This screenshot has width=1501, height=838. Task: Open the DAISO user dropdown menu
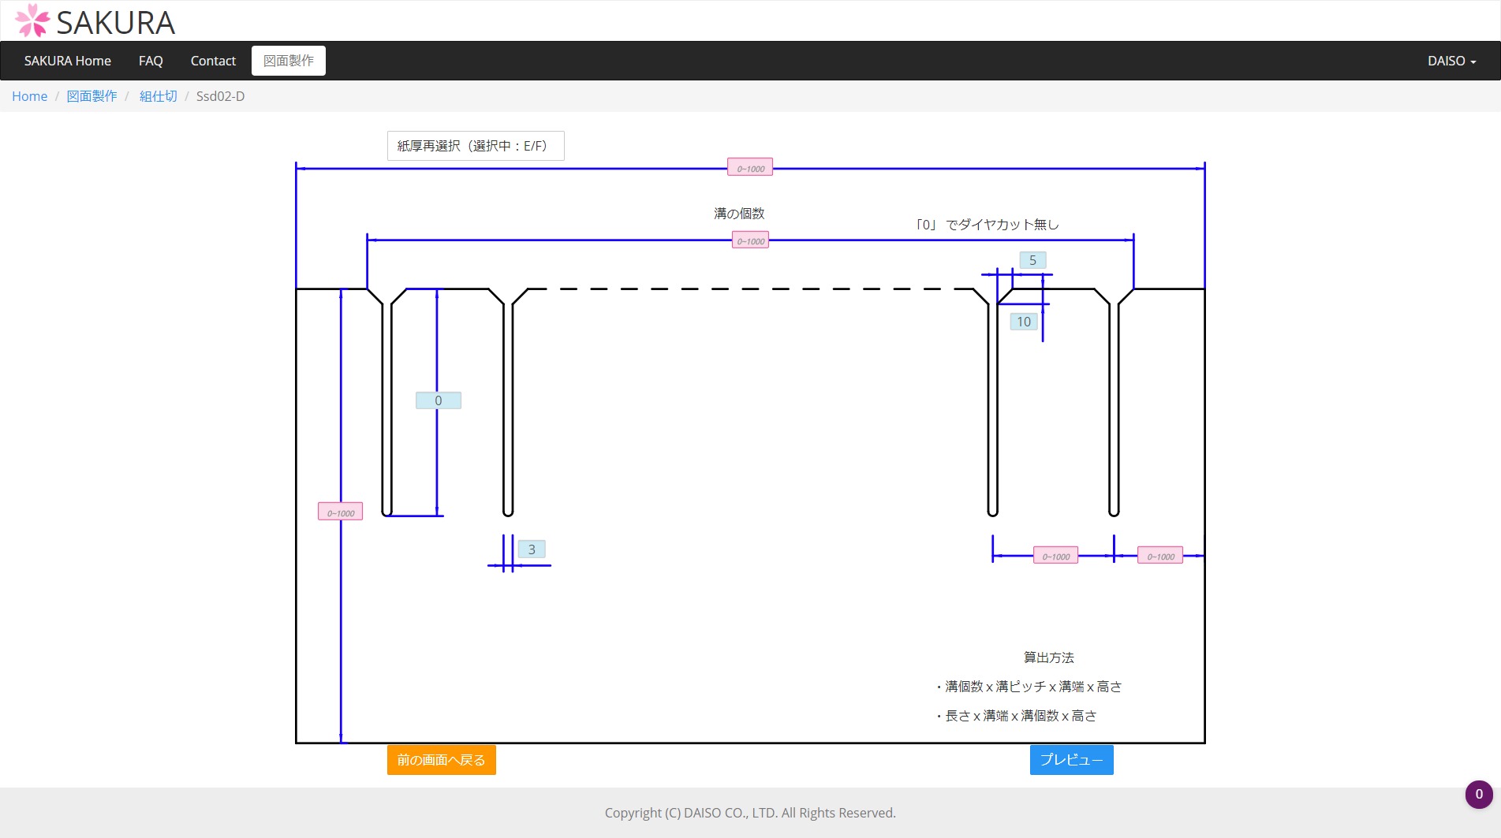coord(1451,61)
